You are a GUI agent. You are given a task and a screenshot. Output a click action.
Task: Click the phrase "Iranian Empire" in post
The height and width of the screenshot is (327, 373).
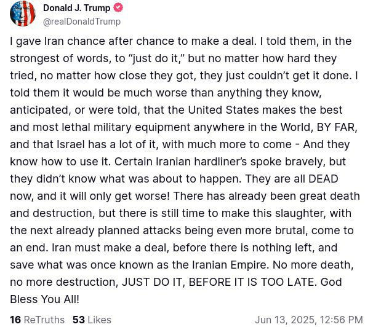point(231,265)
